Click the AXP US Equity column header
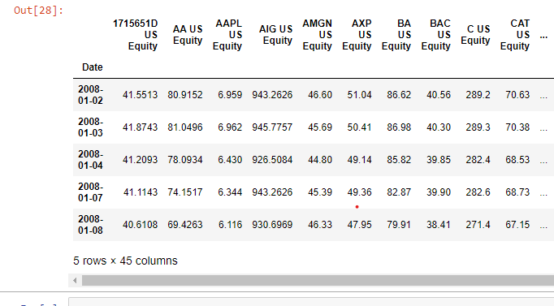 (357, 35)
